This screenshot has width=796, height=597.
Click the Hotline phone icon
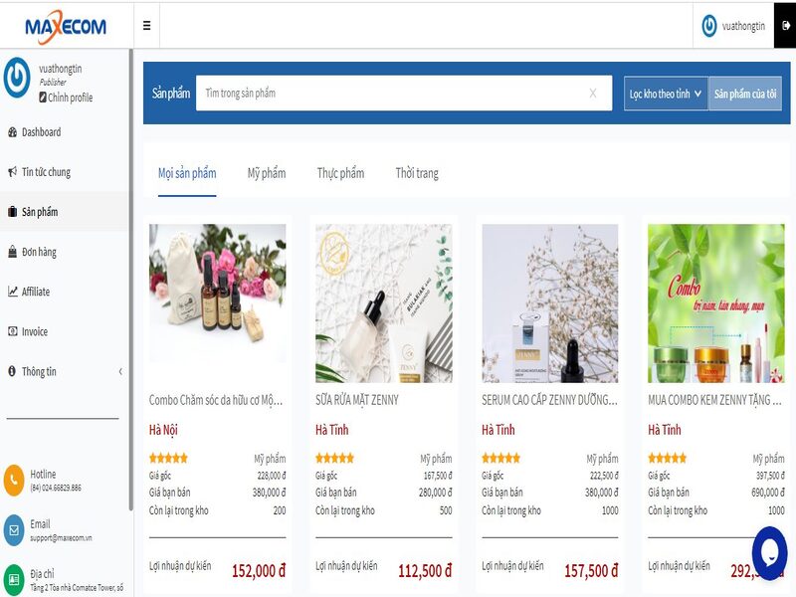14,480
